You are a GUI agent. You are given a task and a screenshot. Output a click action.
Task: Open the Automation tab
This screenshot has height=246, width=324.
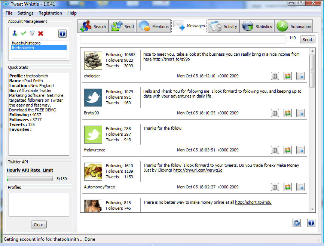[x=294, y=26]
